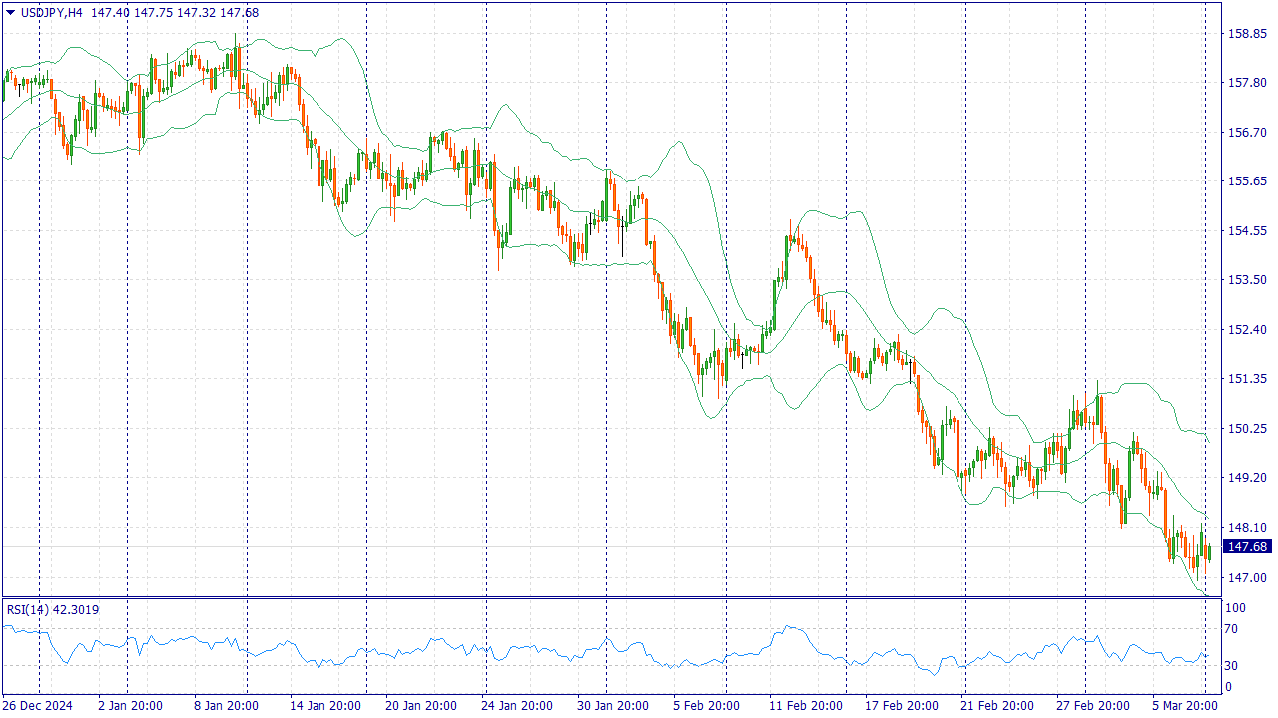Click the OHLC values starting with 147.40
Screen dimensions: 1278x718
[x=174, y=12]
